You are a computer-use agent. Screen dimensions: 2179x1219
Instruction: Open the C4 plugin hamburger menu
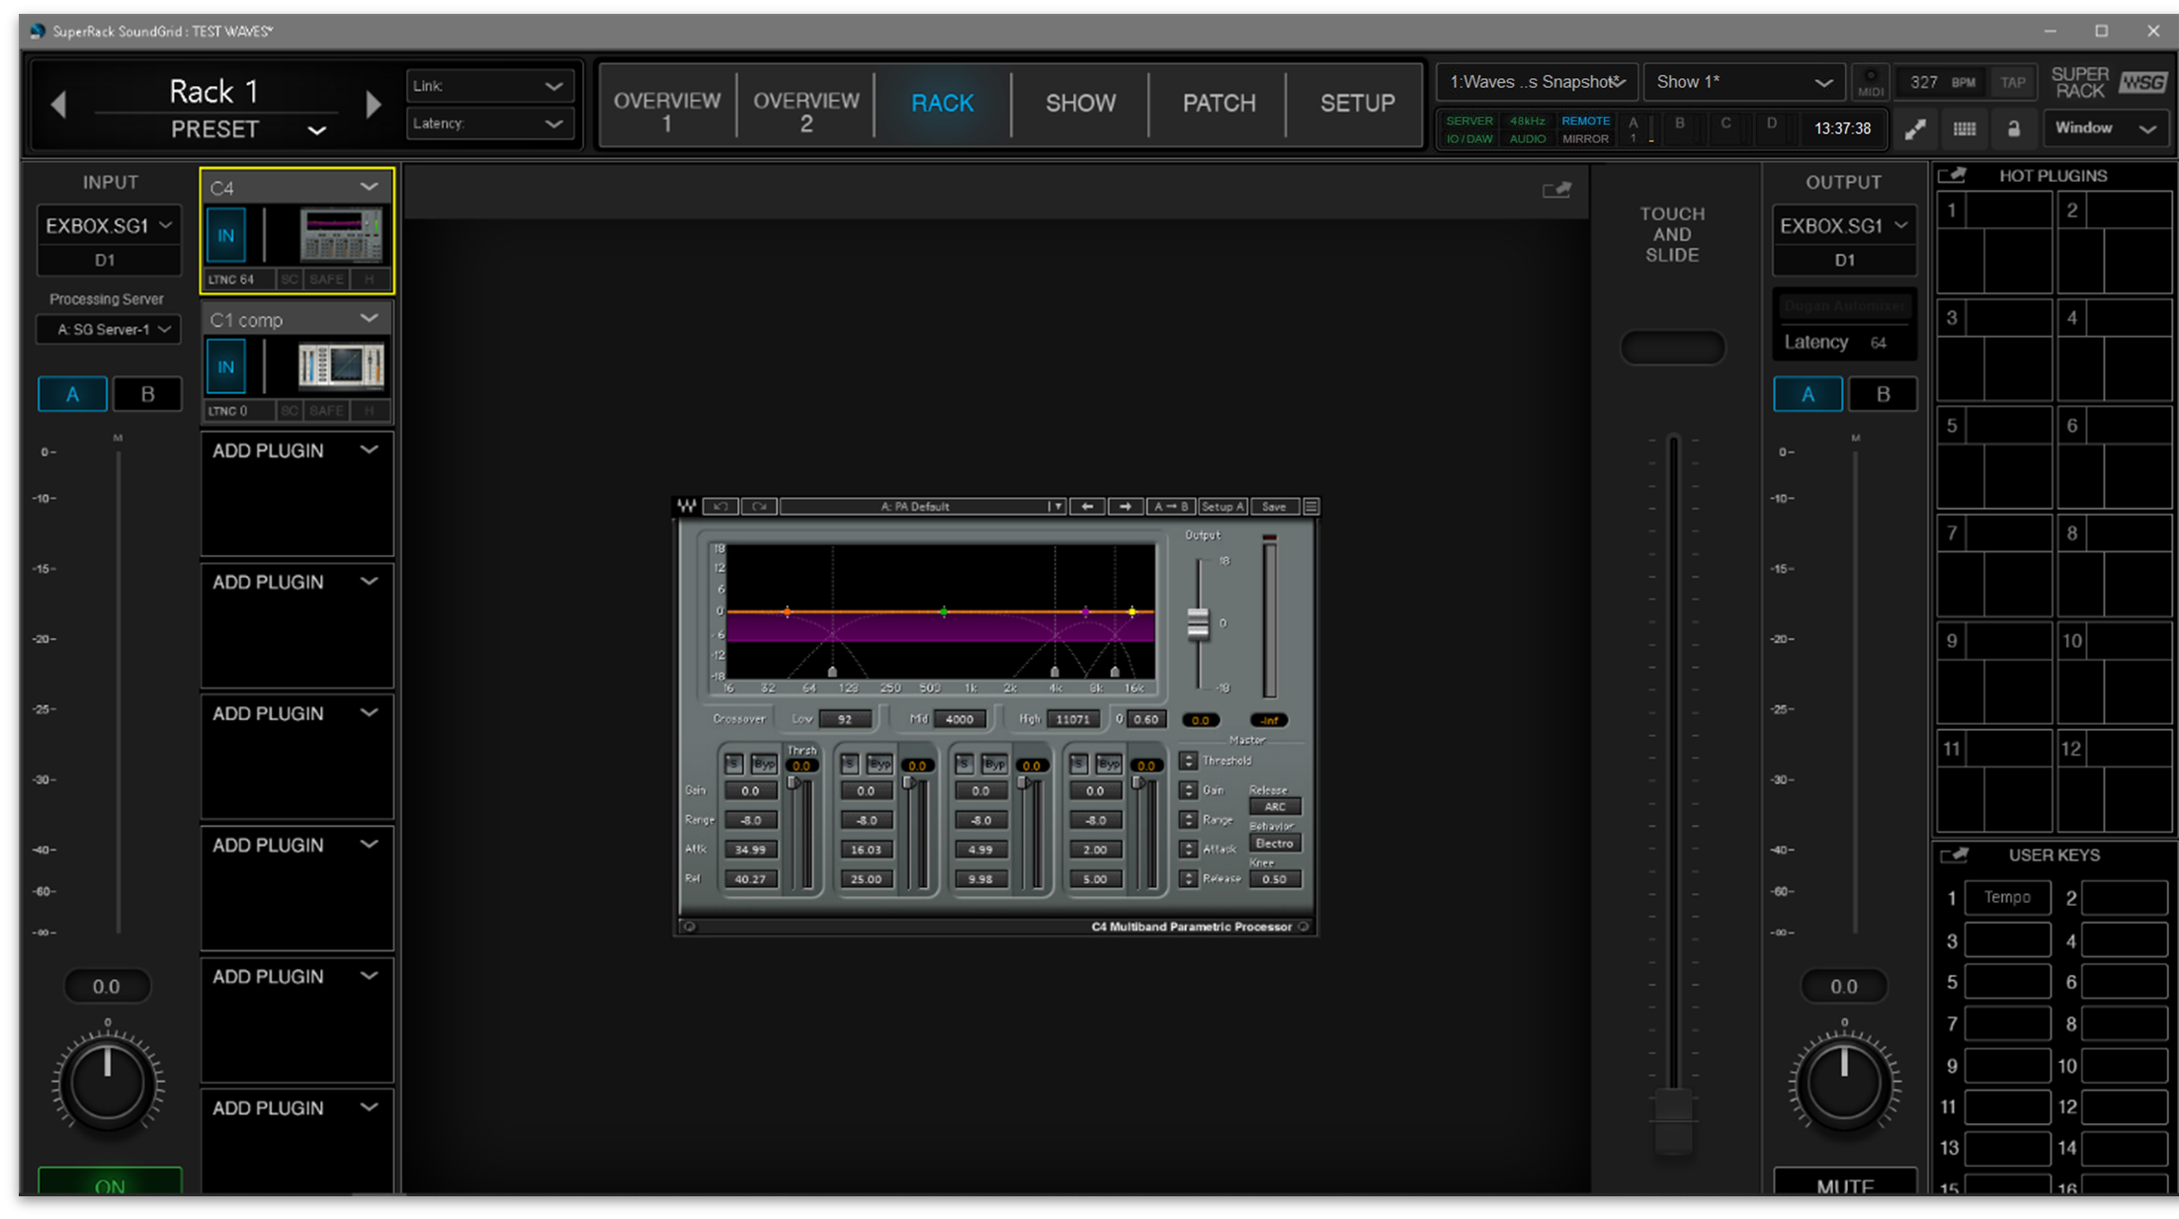coord(1311,507)
